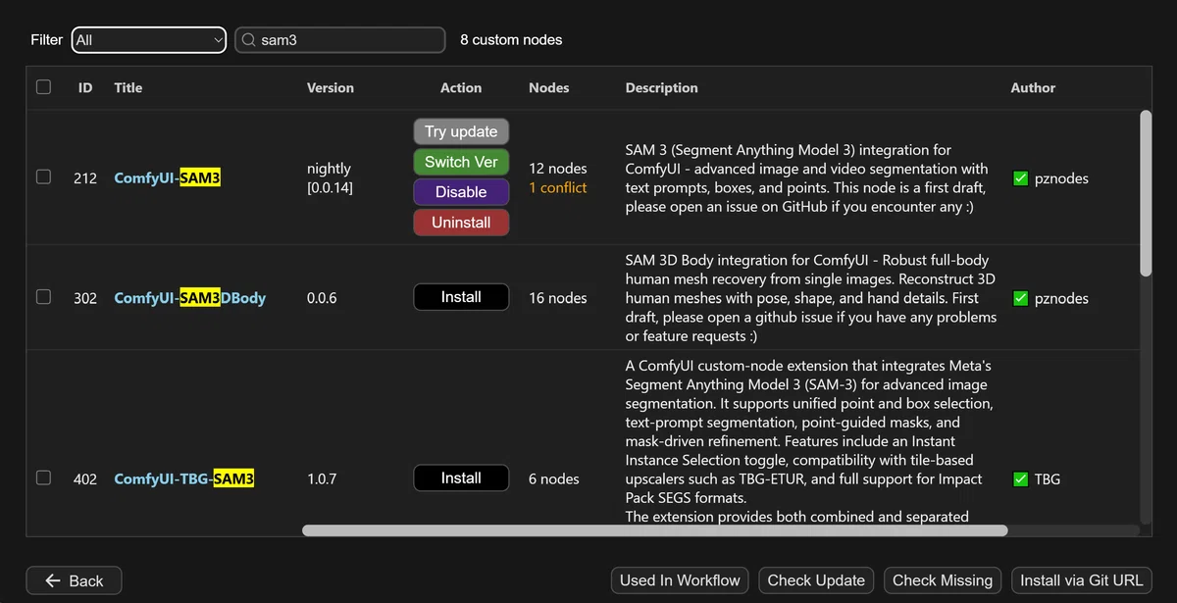
Task: Click the vertical scrollbar thumb
Action: point(1146,193)
